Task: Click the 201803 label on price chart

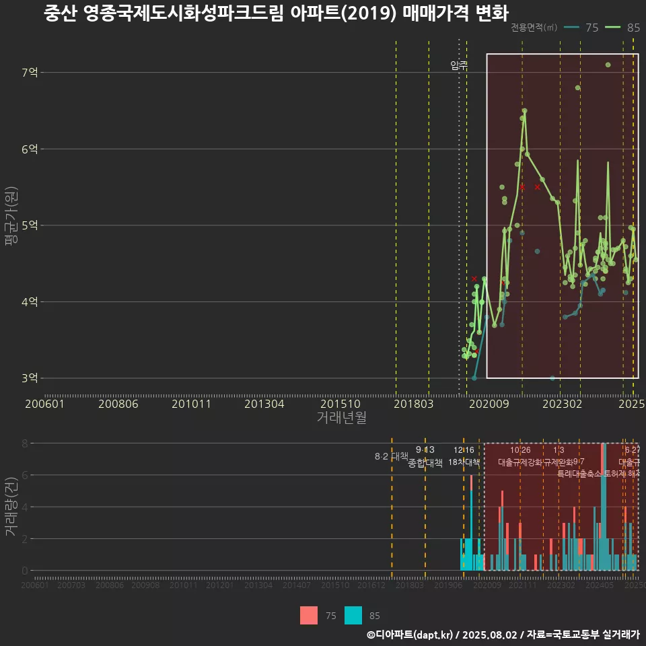Action: tap(413, 404)
